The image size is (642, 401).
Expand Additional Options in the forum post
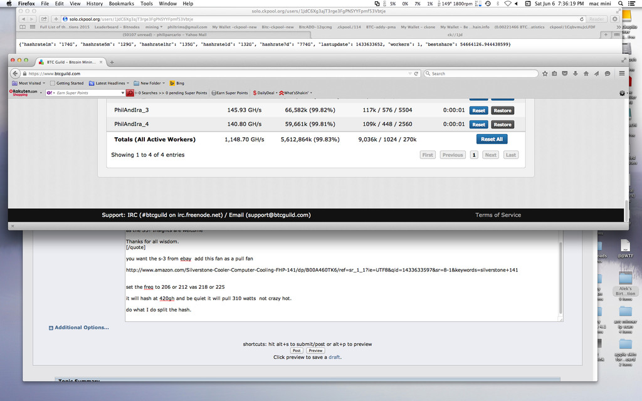pyautogui.click(x=78, y=328)
